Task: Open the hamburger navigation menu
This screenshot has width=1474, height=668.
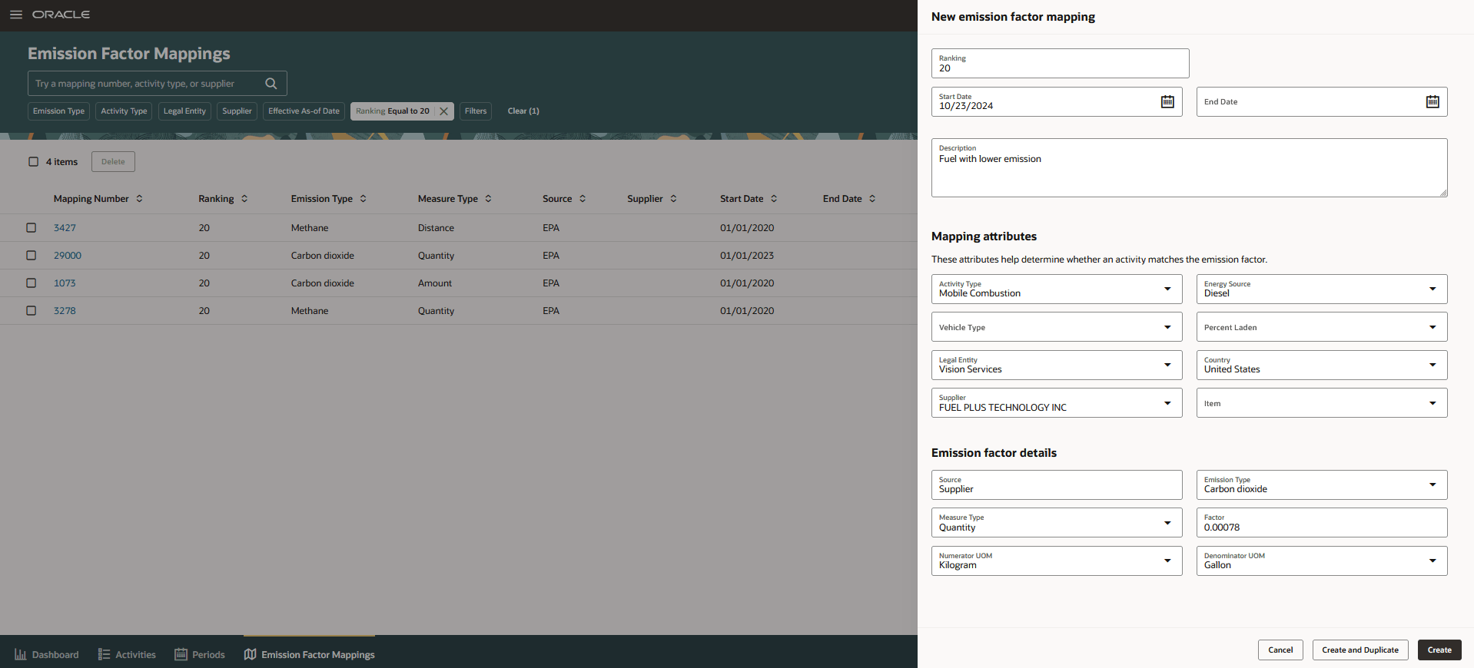Action: 15,15
